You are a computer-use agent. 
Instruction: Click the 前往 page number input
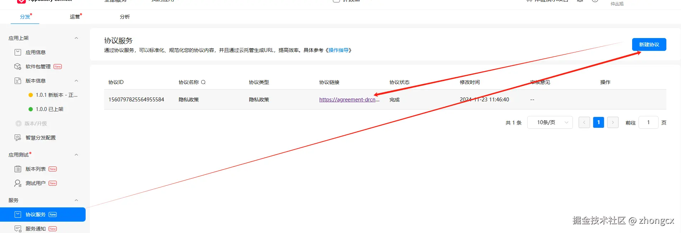tap(648, 122)
